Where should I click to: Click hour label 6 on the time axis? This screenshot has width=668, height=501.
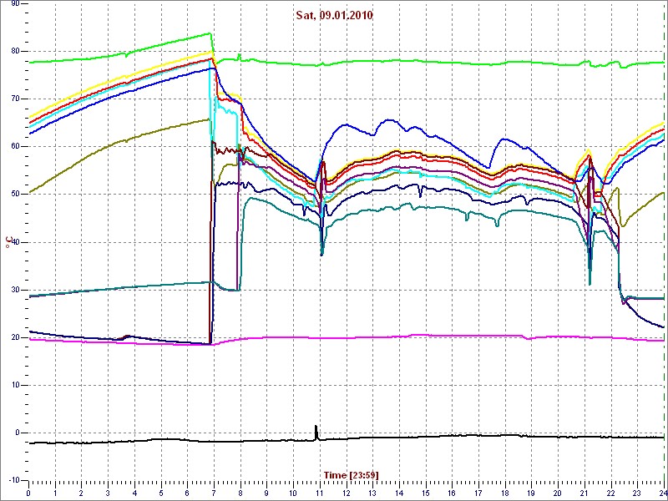(x=187, y=493)
